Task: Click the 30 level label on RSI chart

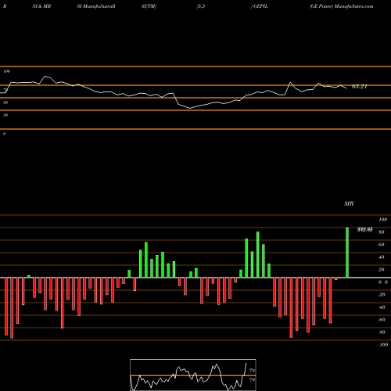Action: (x=5, y=115)
